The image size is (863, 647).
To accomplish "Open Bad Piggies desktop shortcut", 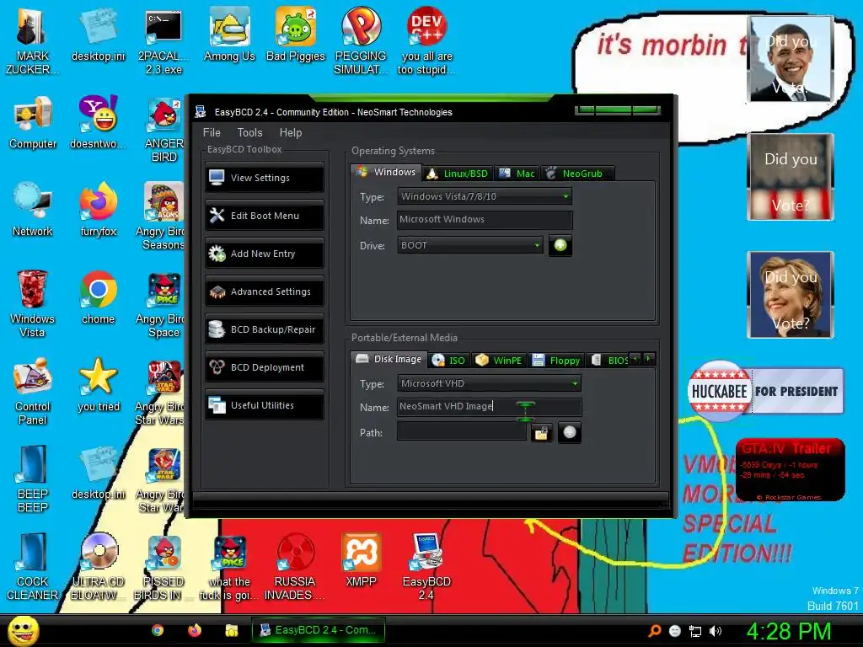I will 296,35.
